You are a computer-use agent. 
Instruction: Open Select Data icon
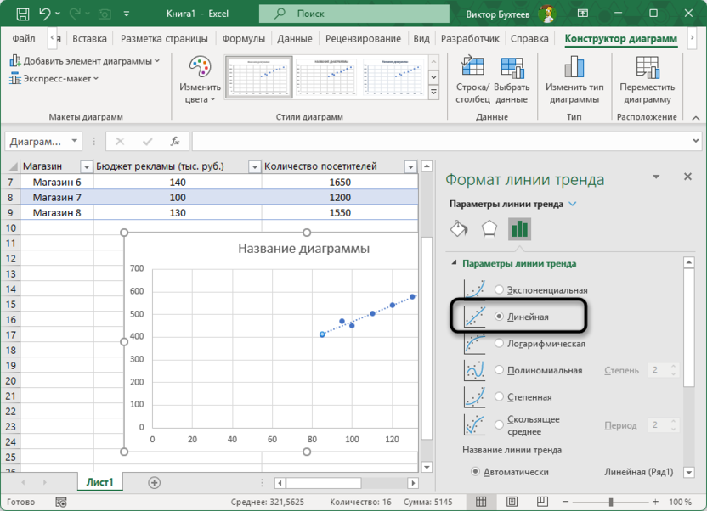(512, 69)
